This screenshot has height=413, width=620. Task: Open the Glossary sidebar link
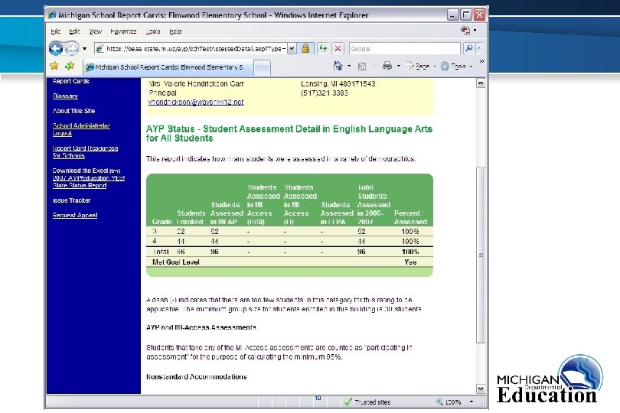point(65,96)
